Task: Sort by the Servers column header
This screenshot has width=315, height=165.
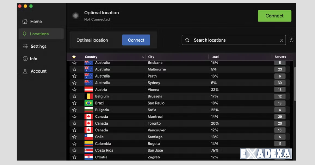Action: (280, 56)
